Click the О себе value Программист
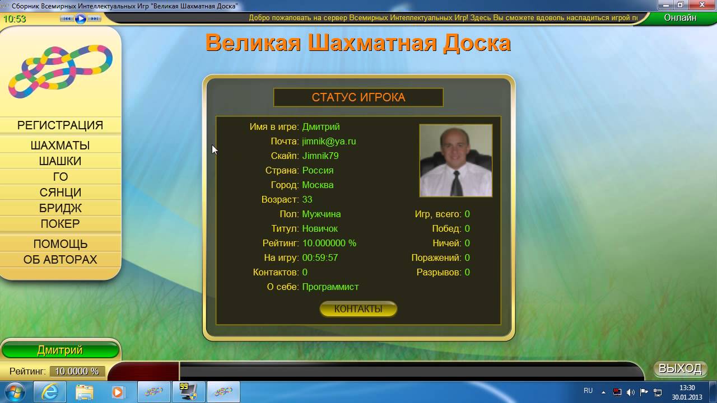Viewport: 717px width, 403px height. (330, 287)
